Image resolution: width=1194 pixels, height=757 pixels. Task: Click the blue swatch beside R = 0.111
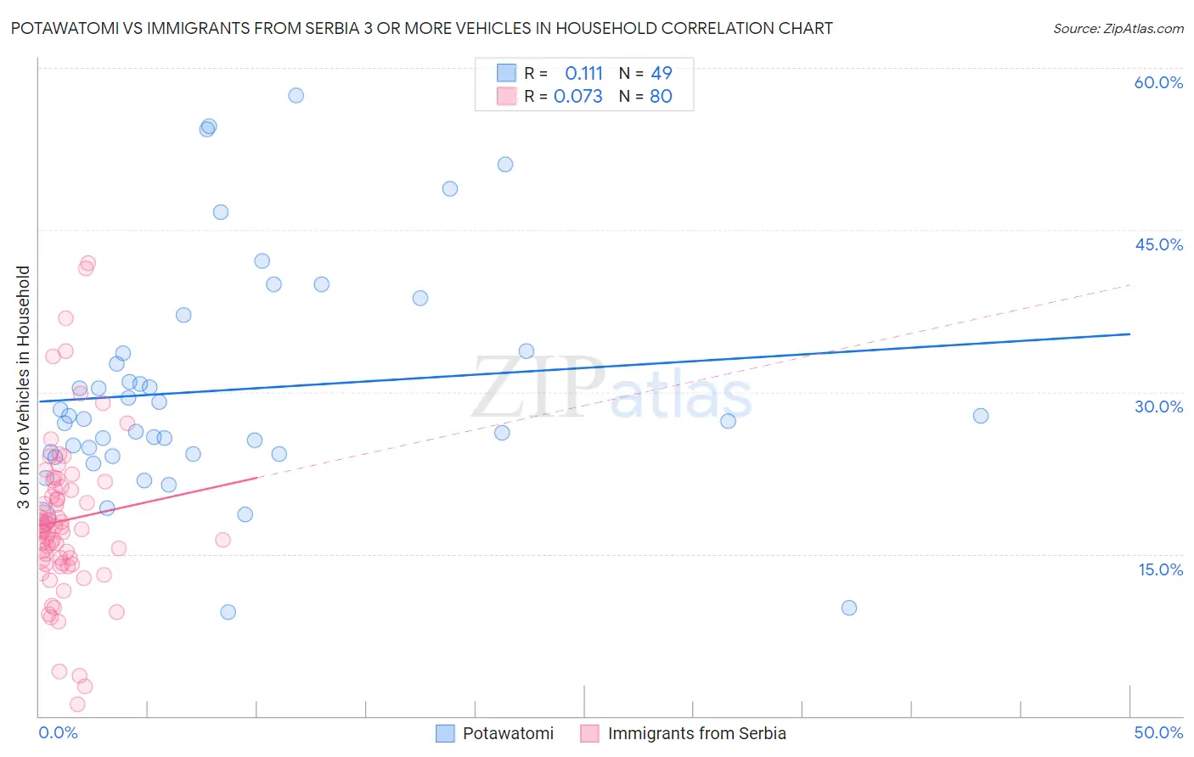click(506, 73)
